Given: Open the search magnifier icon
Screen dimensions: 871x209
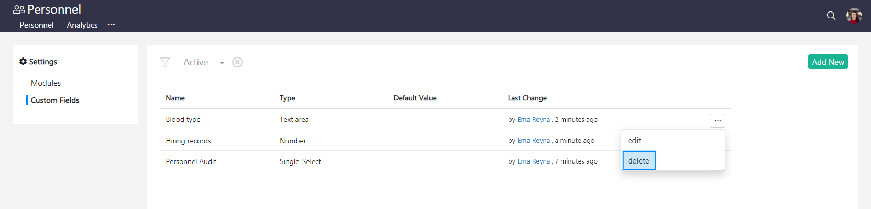Looking at the screenshot, I should point(831,16).
